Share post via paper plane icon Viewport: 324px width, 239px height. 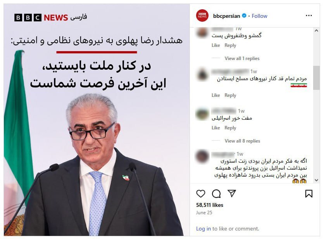point(232,193)
